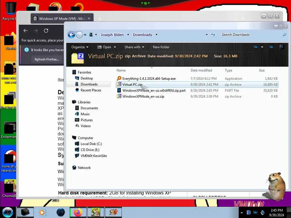This screenshot has width=291, height=218.
Task: Open CD Drive (E:)
Action: 90,150
